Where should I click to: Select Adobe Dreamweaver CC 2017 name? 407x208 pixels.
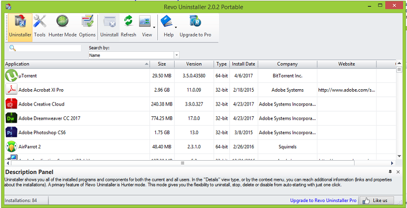(49, 118)
